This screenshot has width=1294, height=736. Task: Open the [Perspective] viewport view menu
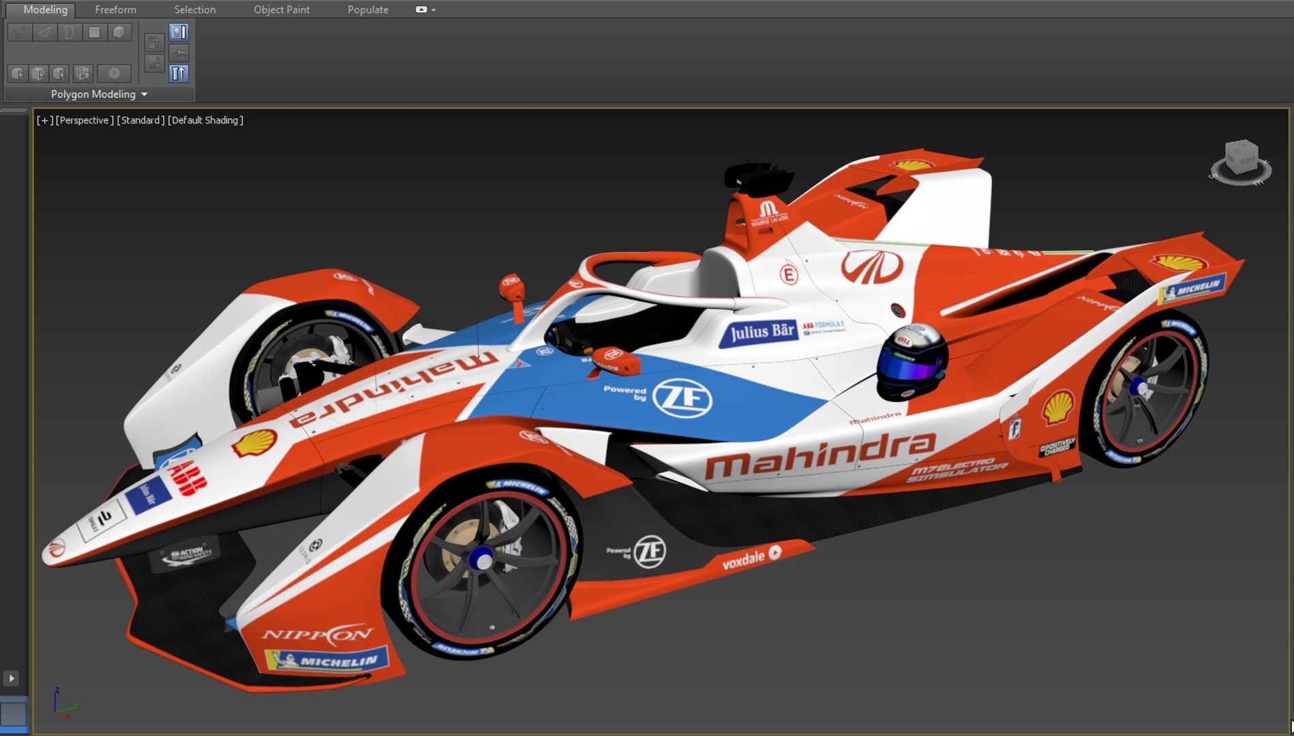pos(85,120)
